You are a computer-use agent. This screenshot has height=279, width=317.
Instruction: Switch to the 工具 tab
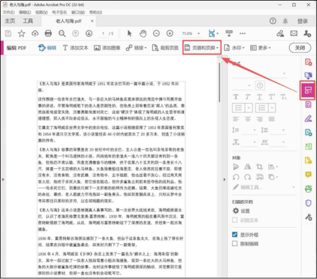tap(28, 21)
